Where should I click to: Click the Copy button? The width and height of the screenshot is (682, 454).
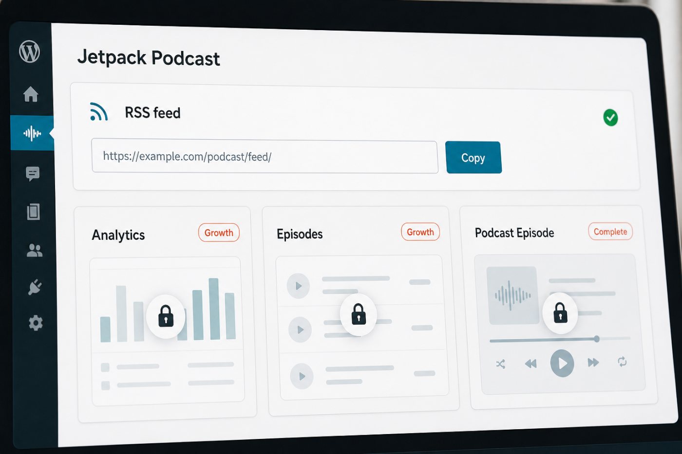click(473, 158)
